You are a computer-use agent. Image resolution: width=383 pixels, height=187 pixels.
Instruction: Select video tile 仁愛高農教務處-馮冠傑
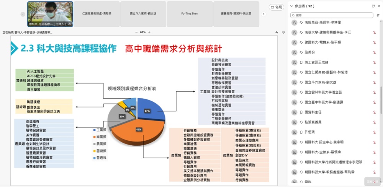pos(97,14)
